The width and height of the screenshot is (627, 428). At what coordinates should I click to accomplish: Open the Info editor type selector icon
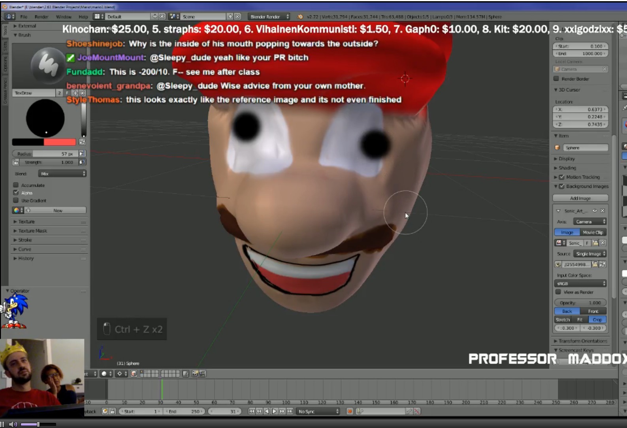(x=10, y=17)
